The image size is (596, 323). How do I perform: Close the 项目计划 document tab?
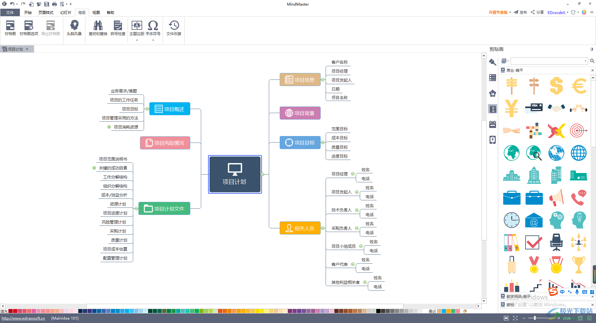click(x=27, y=49)
